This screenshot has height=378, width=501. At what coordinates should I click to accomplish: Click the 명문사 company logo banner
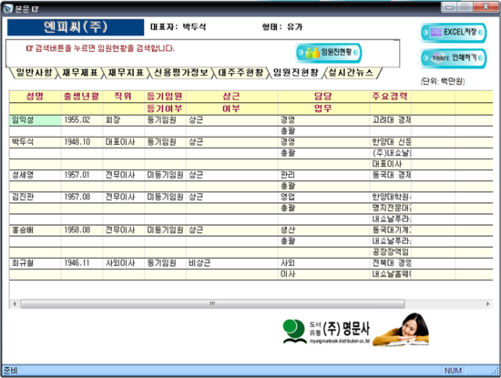tap(355, 330)
